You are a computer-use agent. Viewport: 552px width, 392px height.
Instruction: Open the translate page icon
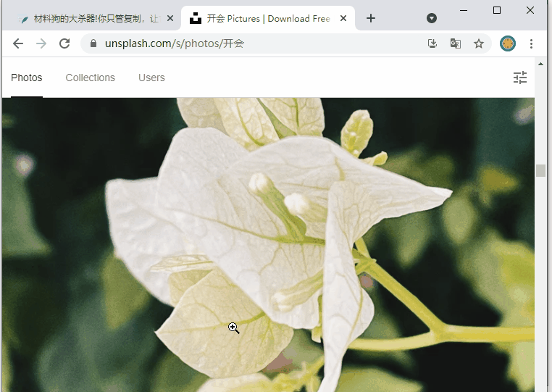(456, 43)
